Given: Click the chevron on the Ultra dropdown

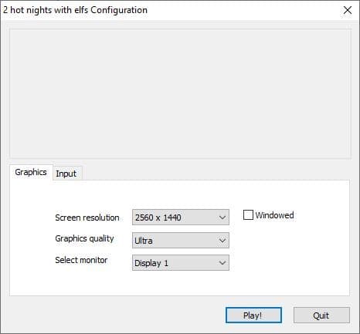Looking at the screenshot, I should [222, 241].
